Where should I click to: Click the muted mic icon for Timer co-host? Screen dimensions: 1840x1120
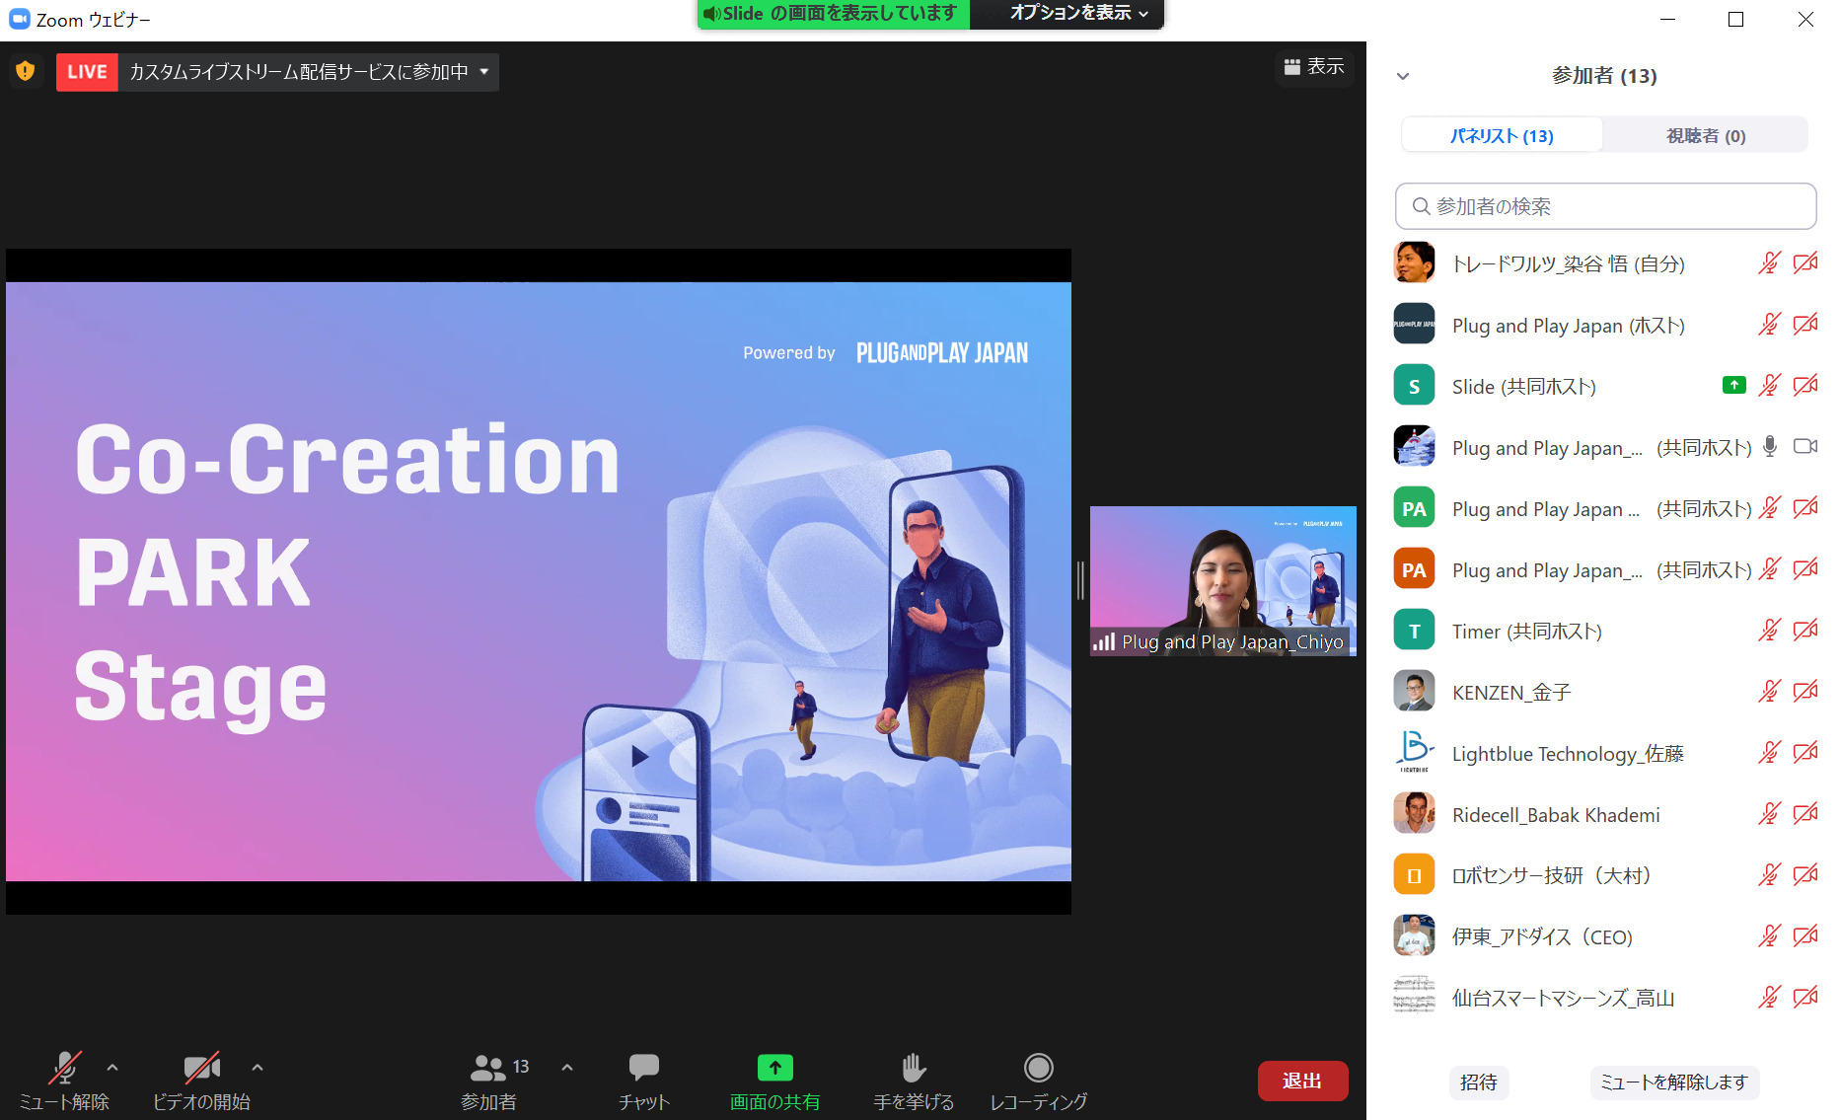coord(1770,631)
